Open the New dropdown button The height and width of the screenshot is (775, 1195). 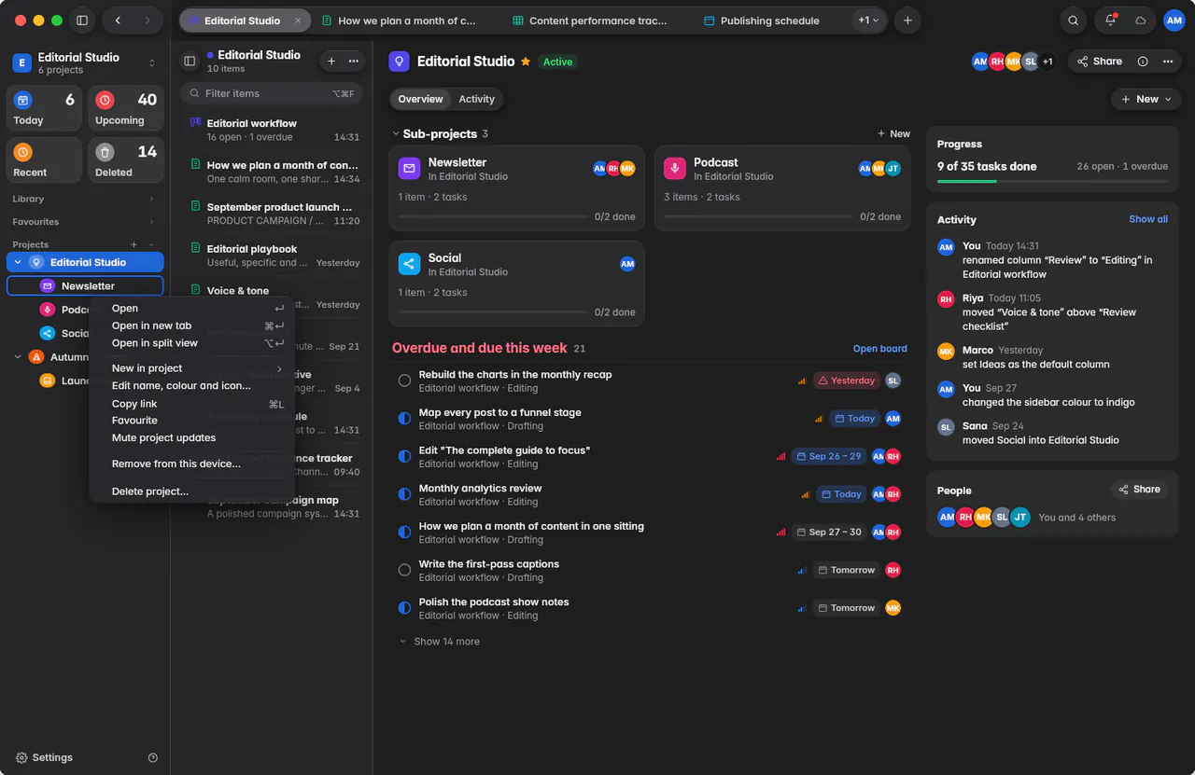[1146, 99]
